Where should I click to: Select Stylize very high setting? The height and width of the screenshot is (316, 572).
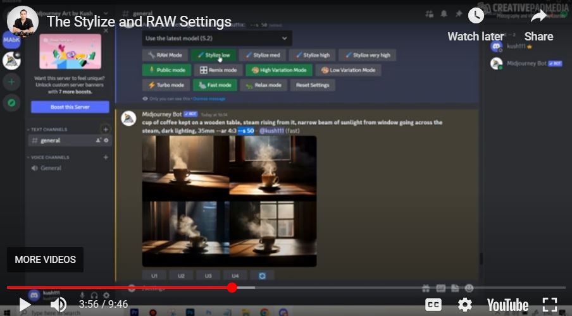[368, 55]
